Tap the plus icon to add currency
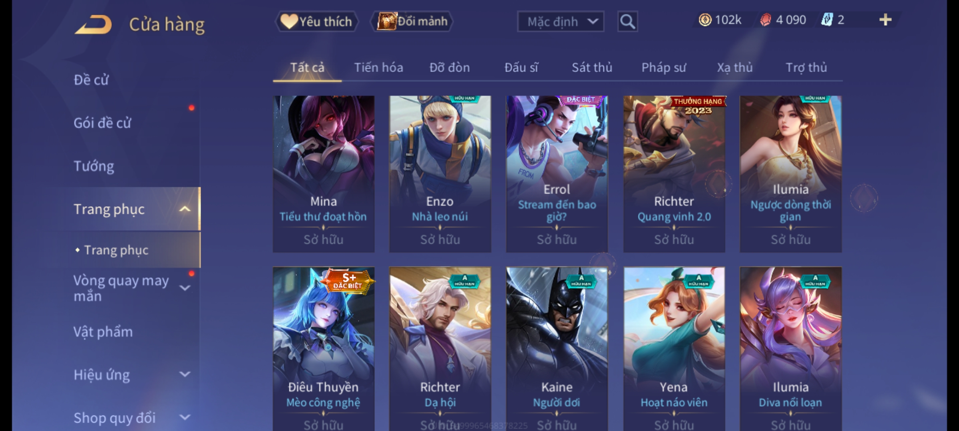This screenshot has height=431, width=959. 885,20
